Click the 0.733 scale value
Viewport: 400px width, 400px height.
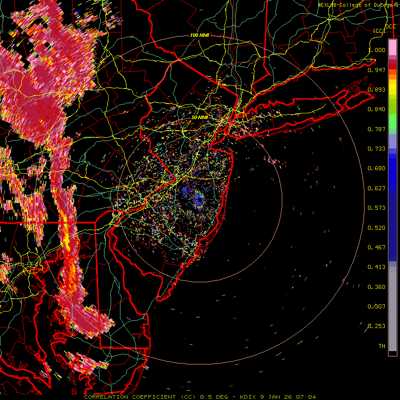point(376,149)
